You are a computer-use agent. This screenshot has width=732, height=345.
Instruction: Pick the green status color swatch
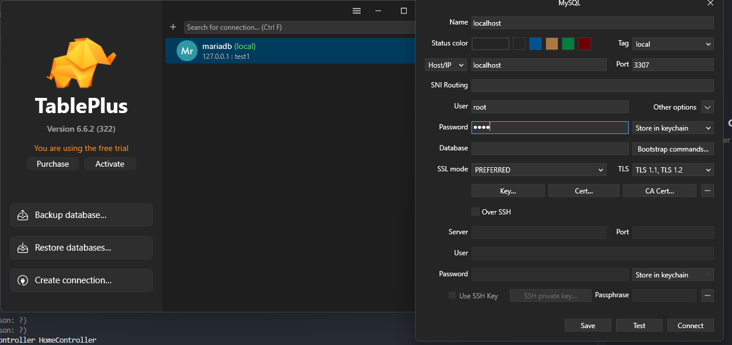(568, 44)
